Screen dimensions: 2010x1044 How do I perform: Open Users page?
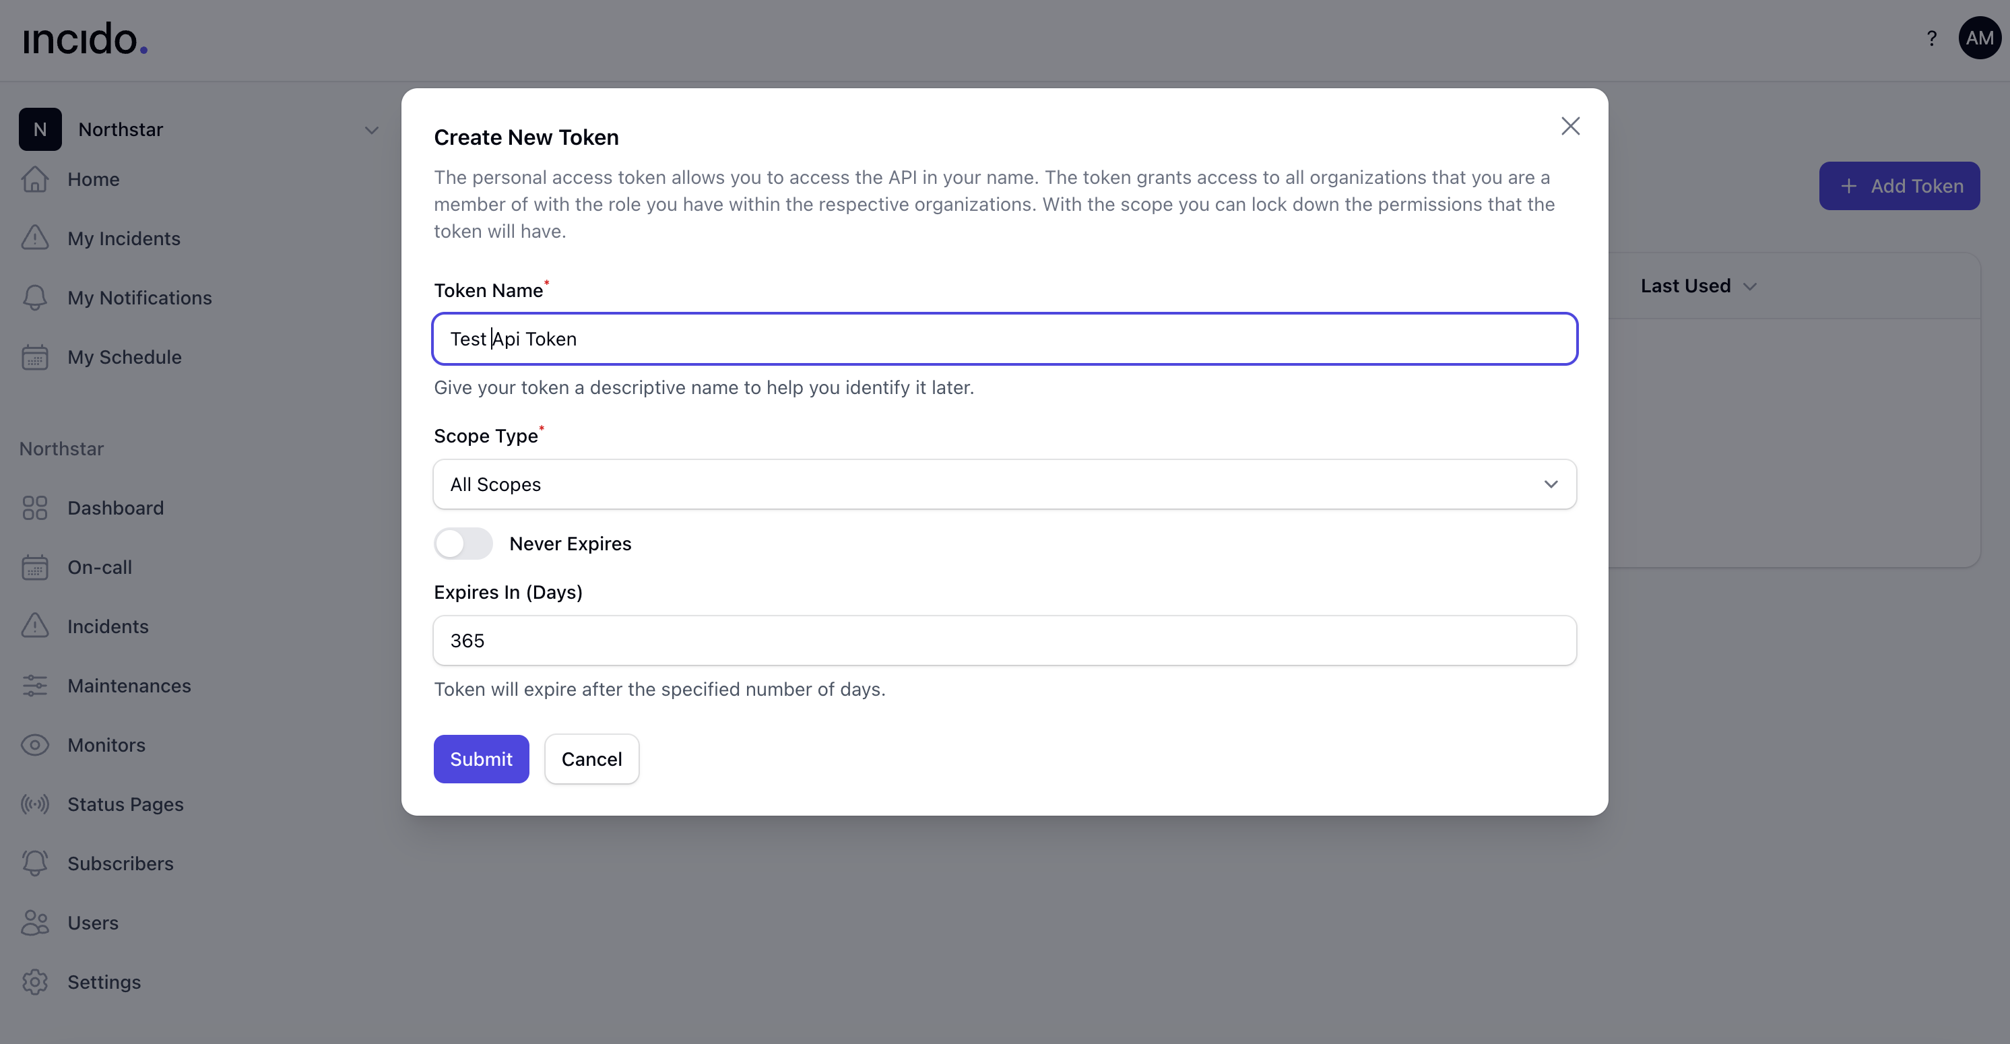tap(94, 923)
